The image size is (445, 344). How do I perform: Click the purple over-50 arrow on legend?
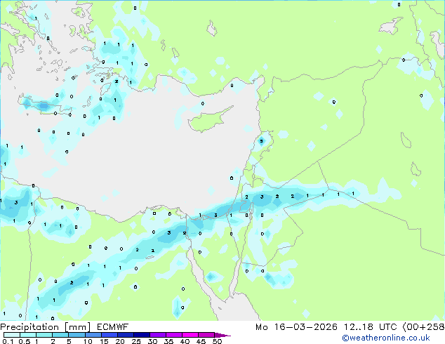pyautogui.click(x=222, y=335)
